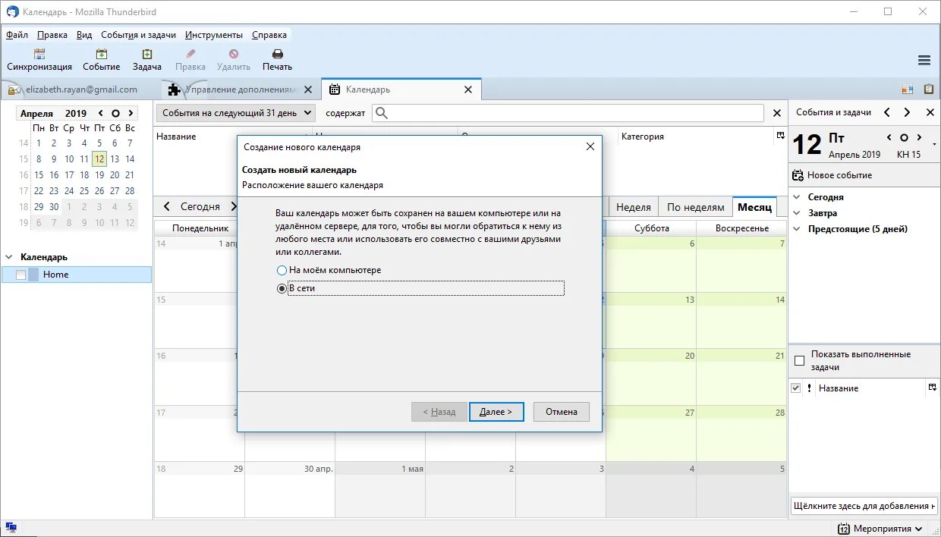Click the Печать printer icon
This screenshot has width=941, height=537.
click(x=278, y=54)
